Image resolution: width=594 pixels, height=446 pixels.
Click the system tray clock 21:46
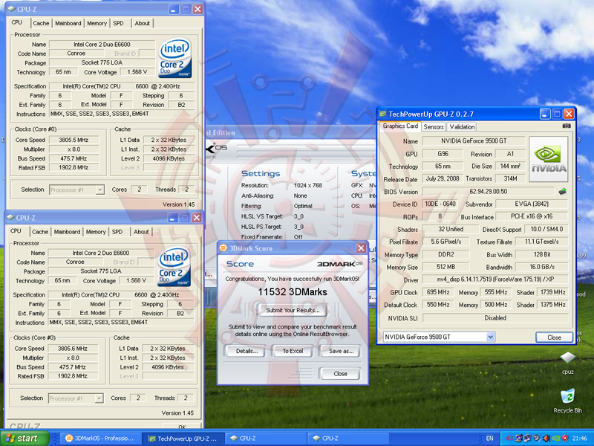(580, 439)
